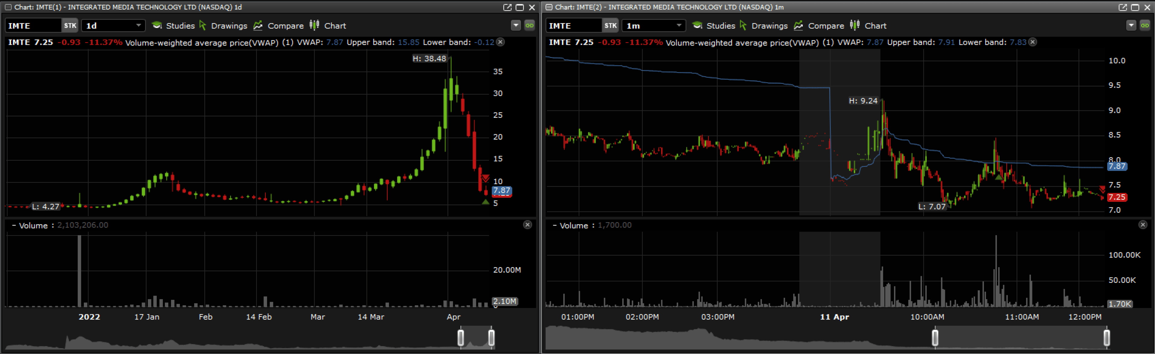
Task: Remove VWAP study from the daily chart
Action: 500,42
